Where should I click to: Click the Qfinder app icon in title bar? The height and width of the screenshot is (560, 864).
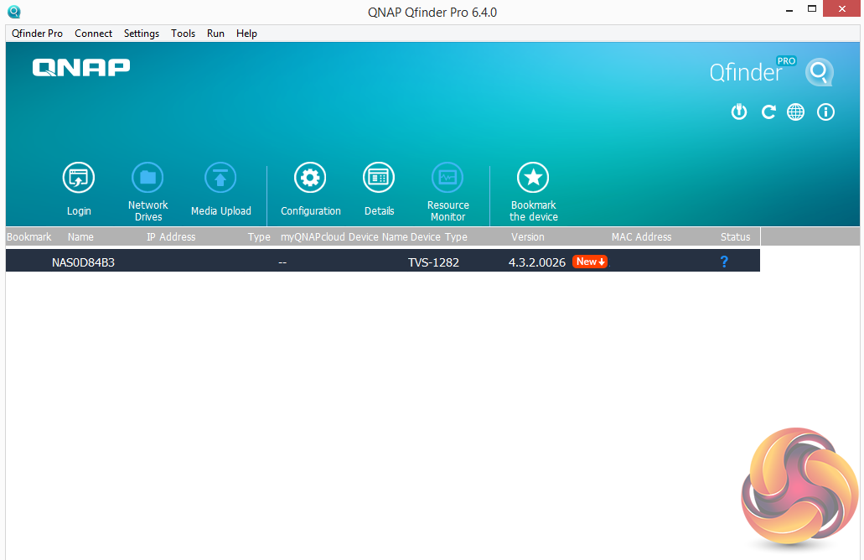tap(13, 12)
